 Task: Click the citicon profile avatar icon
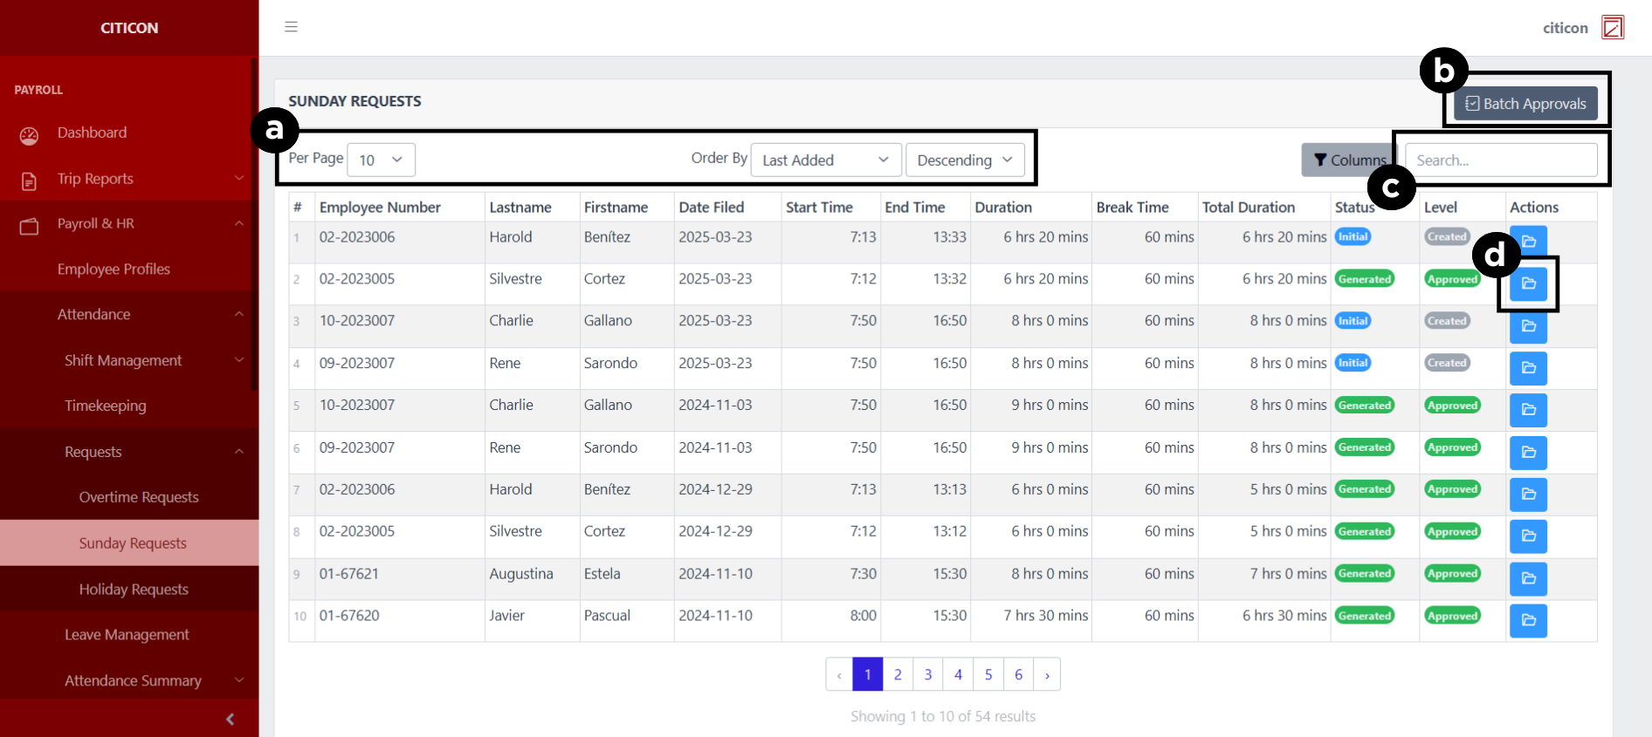point(1612,28)
